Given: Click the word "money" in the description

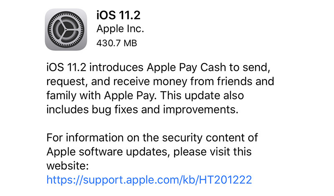Looking at the screenshot, I should pyautogui.click(x=170, y=82).
